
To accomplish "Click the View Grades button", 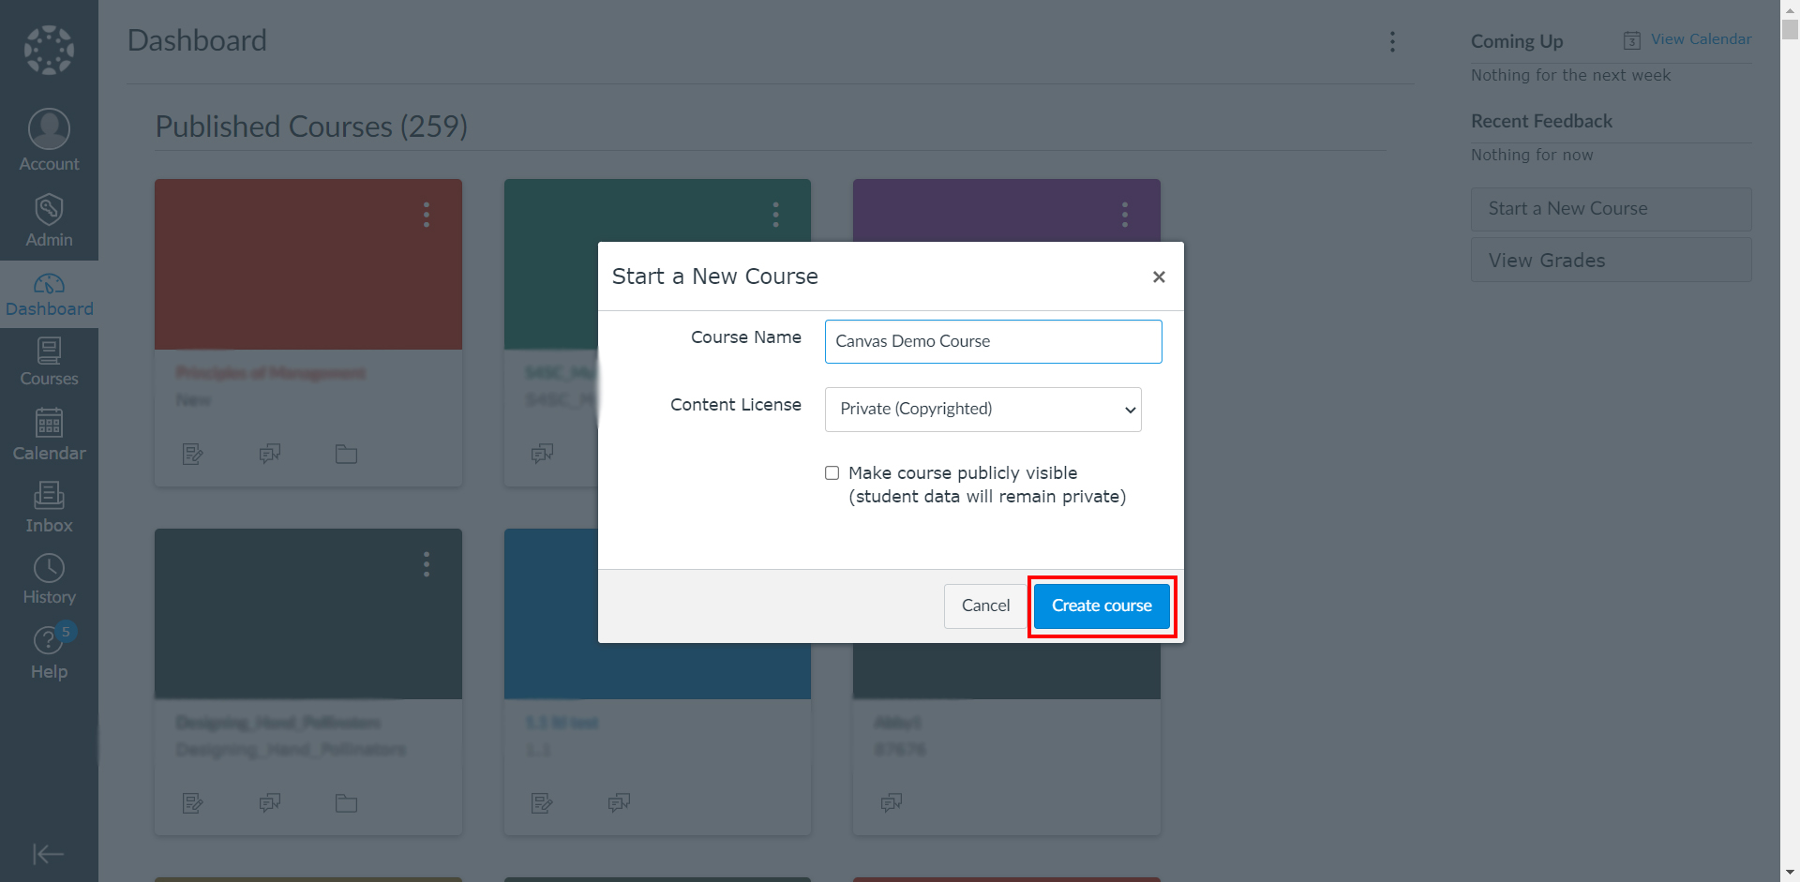I will [x=1611, y=260].
